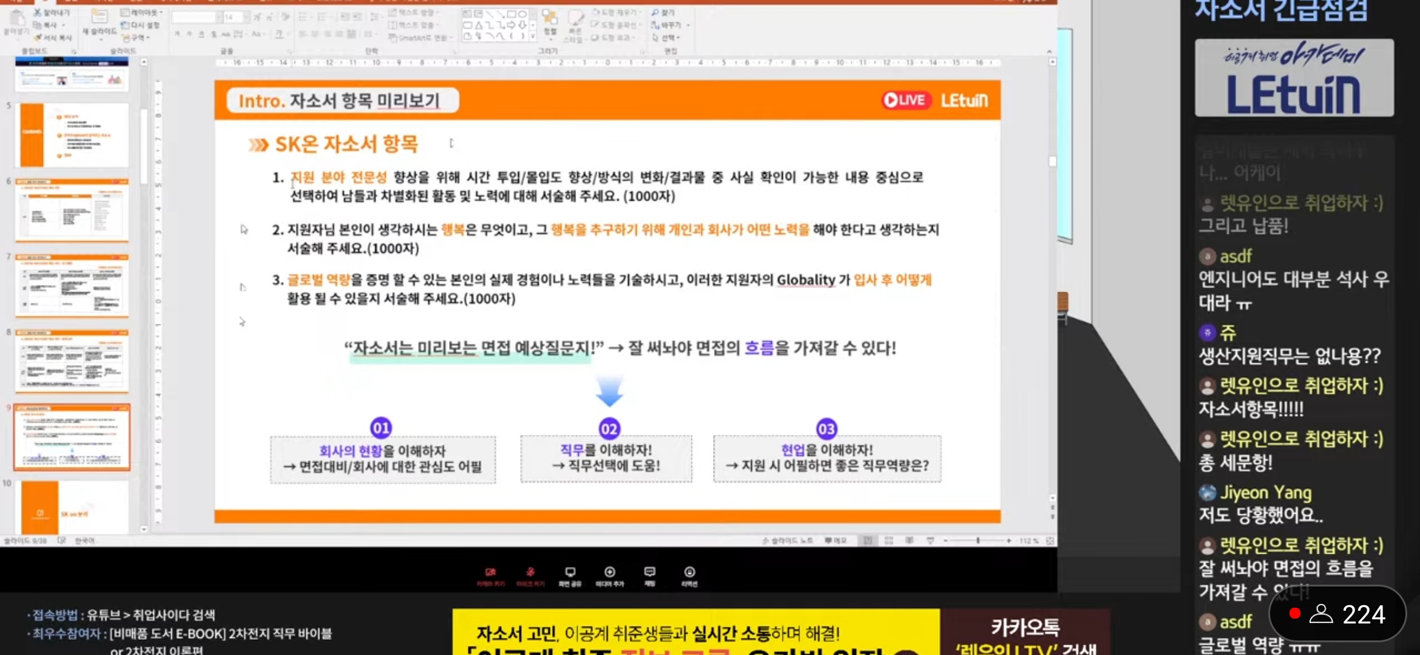Click status bar language indicator '한국어'
This screenshot has height=655, width=1420.
[85, 540]
